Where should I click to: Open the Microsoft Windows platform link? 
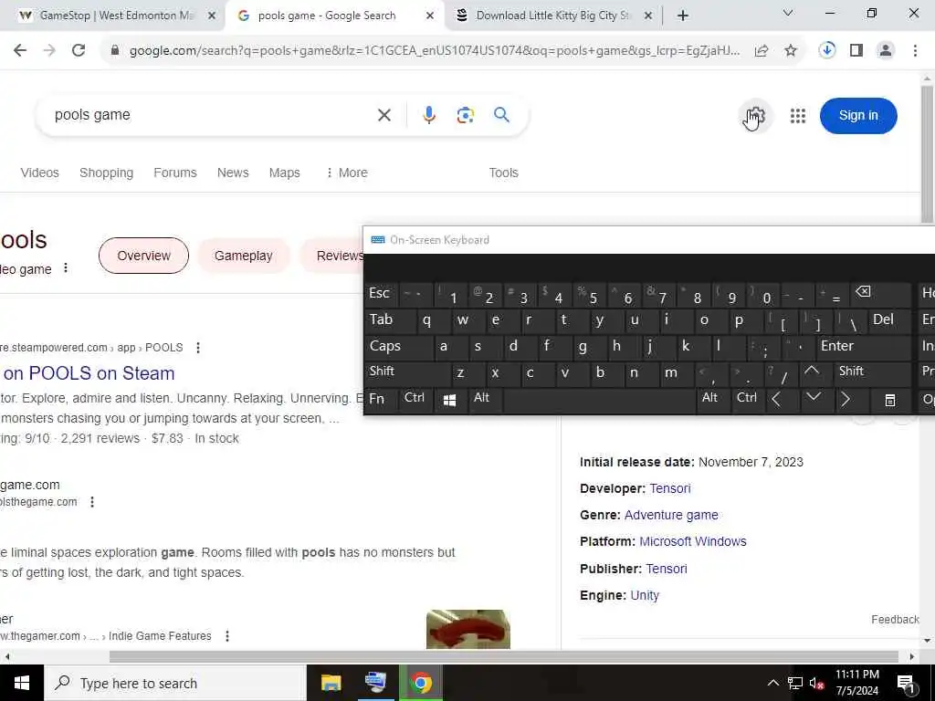coord(692,542)
